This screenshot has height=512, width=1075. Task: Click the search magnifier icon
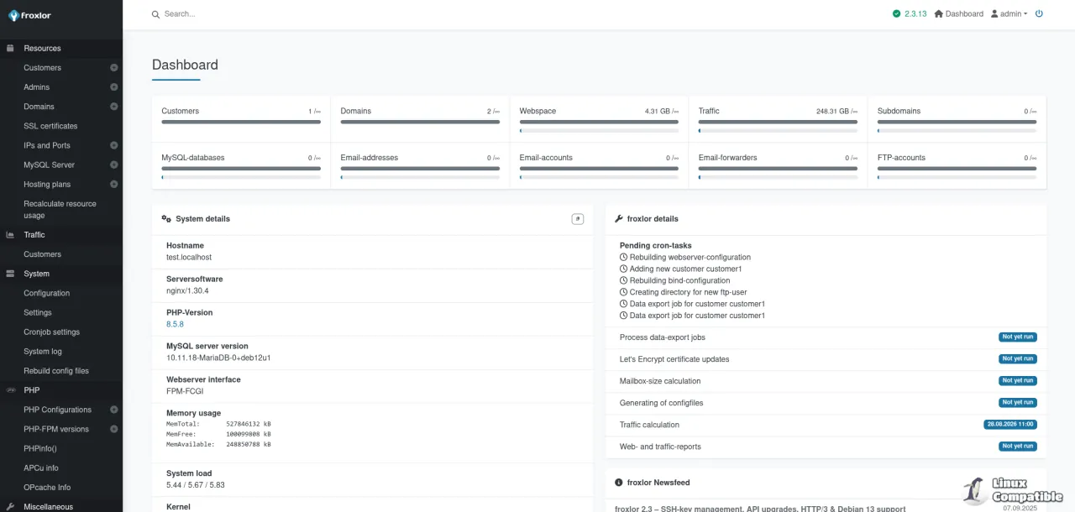coord(155,14)
